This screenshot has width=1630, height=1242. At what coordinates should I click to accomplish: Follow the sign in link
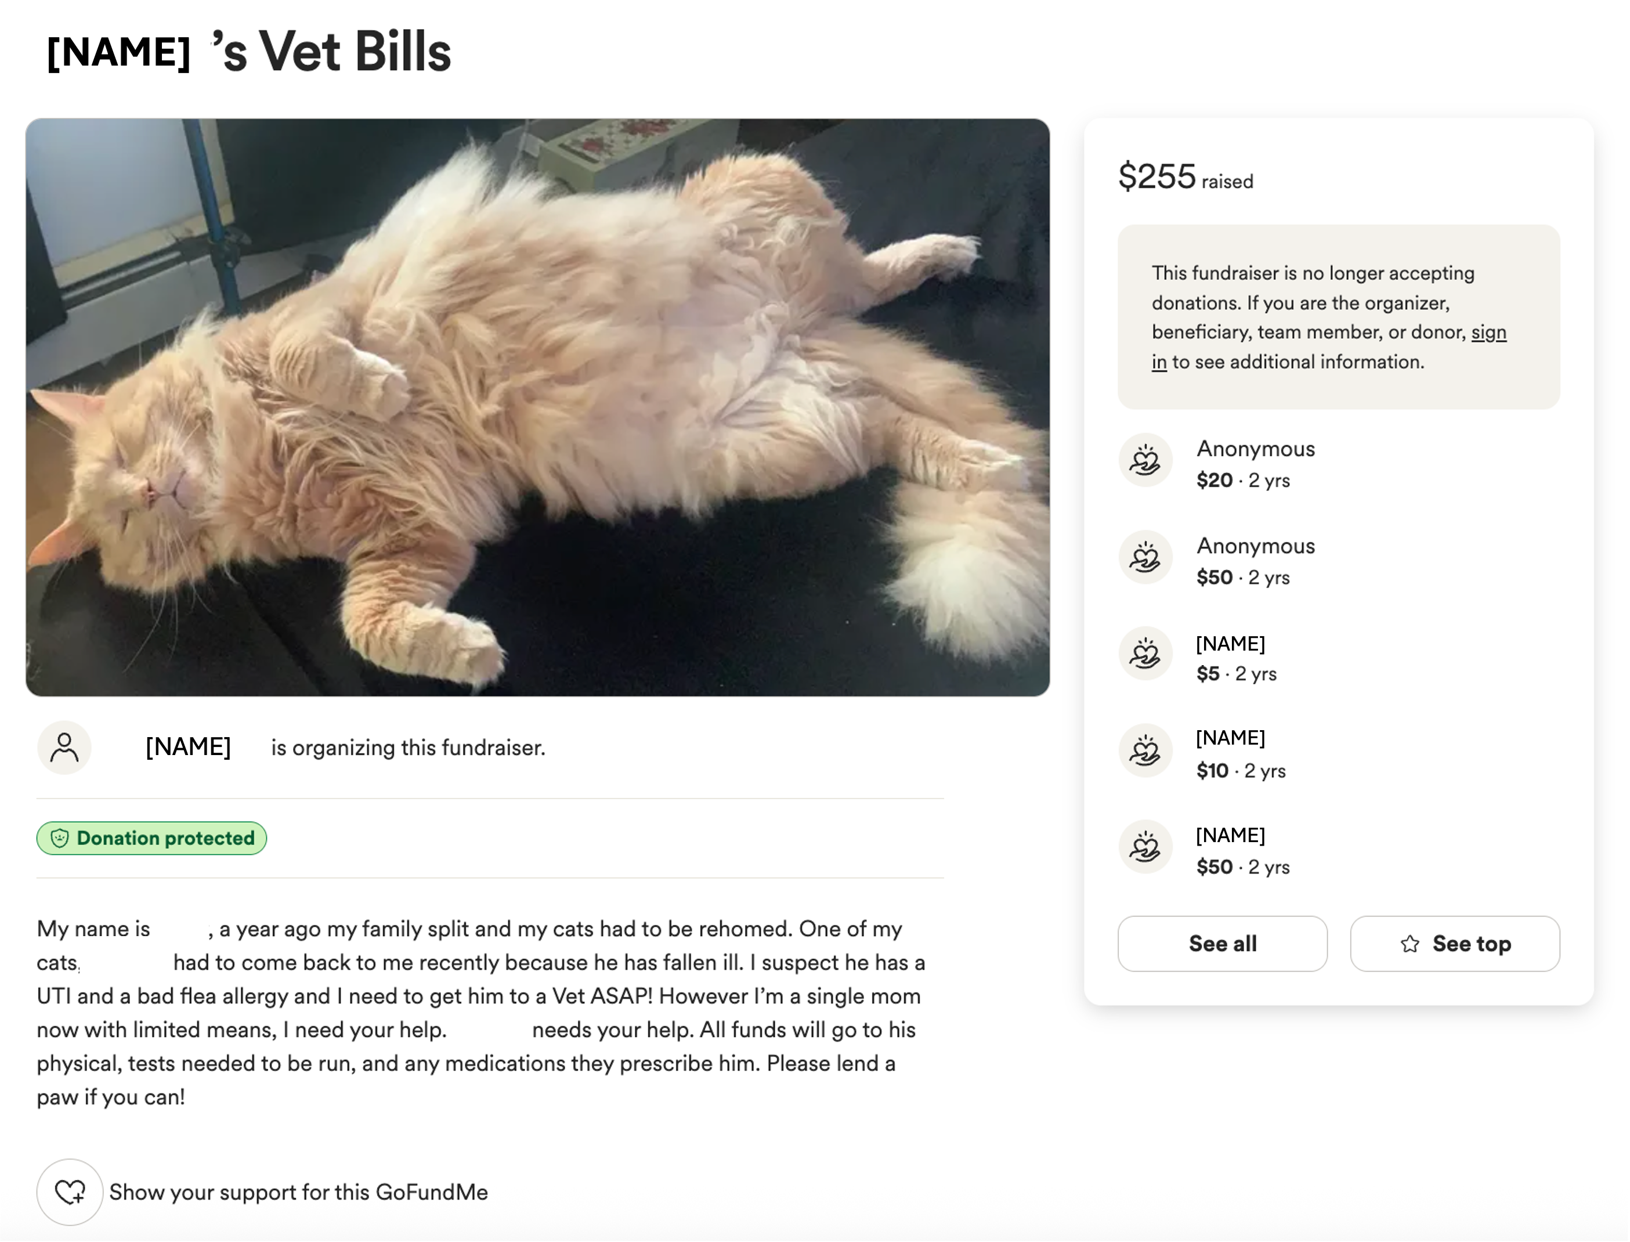click(1488, 333)
